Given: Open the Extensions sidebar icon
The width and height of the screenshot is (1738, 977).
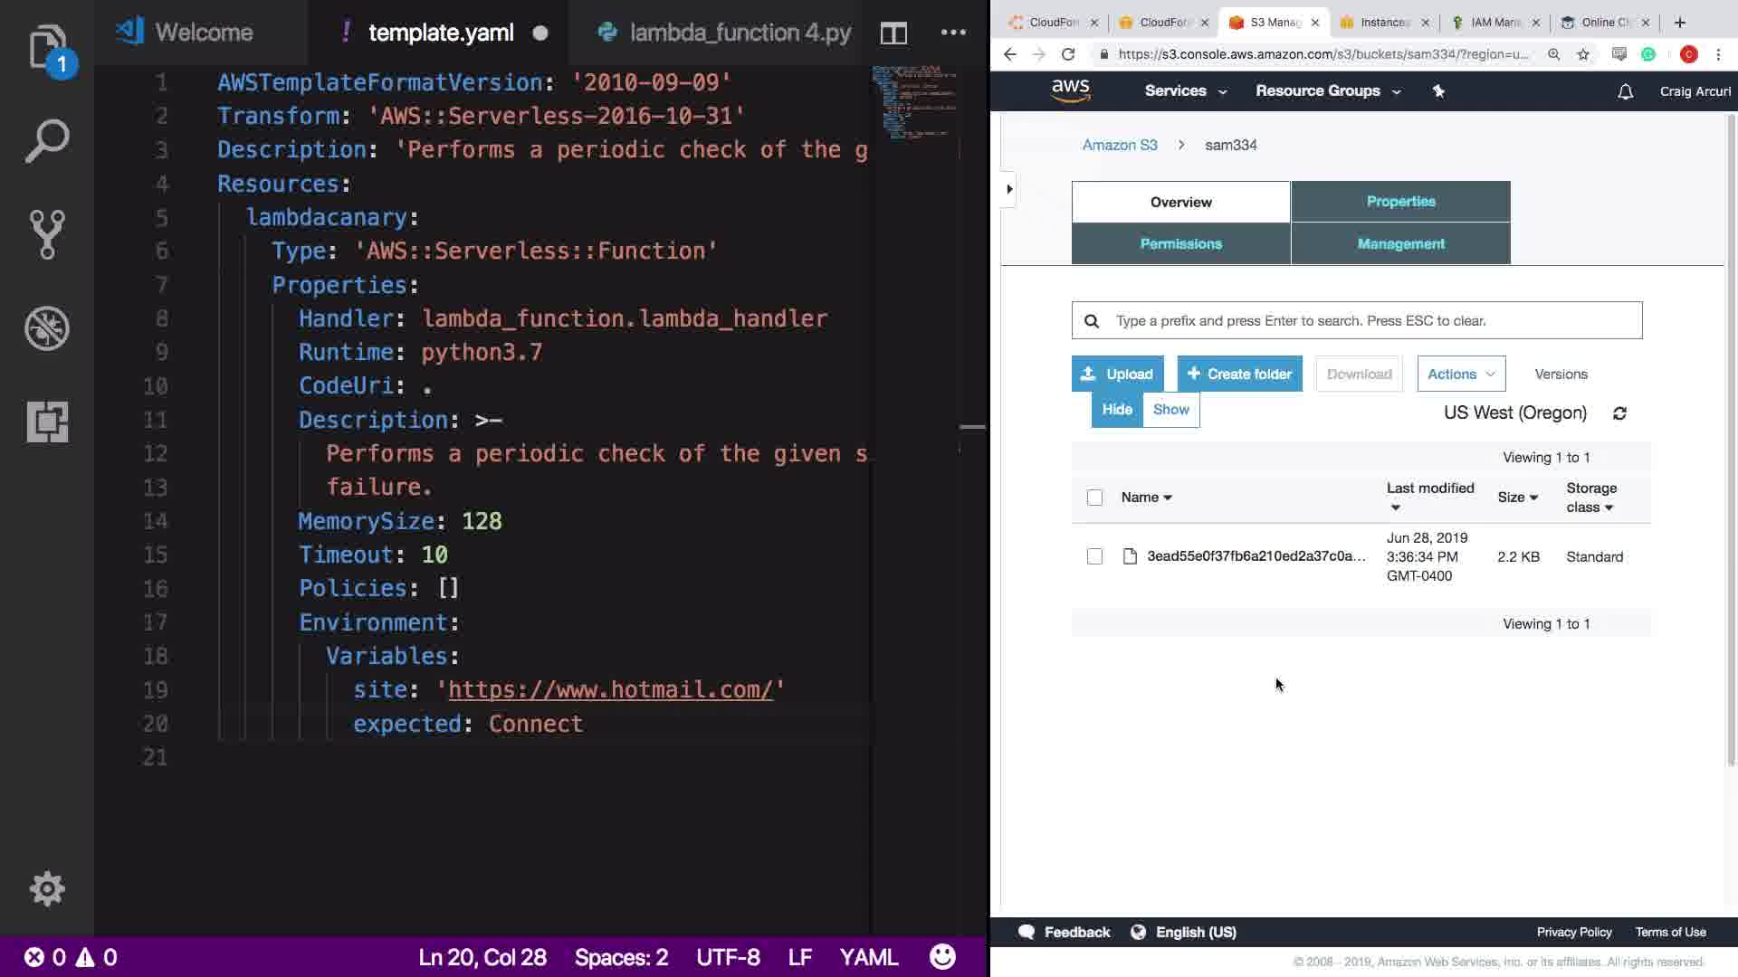Looking at the screenshot, I should 47,422.
